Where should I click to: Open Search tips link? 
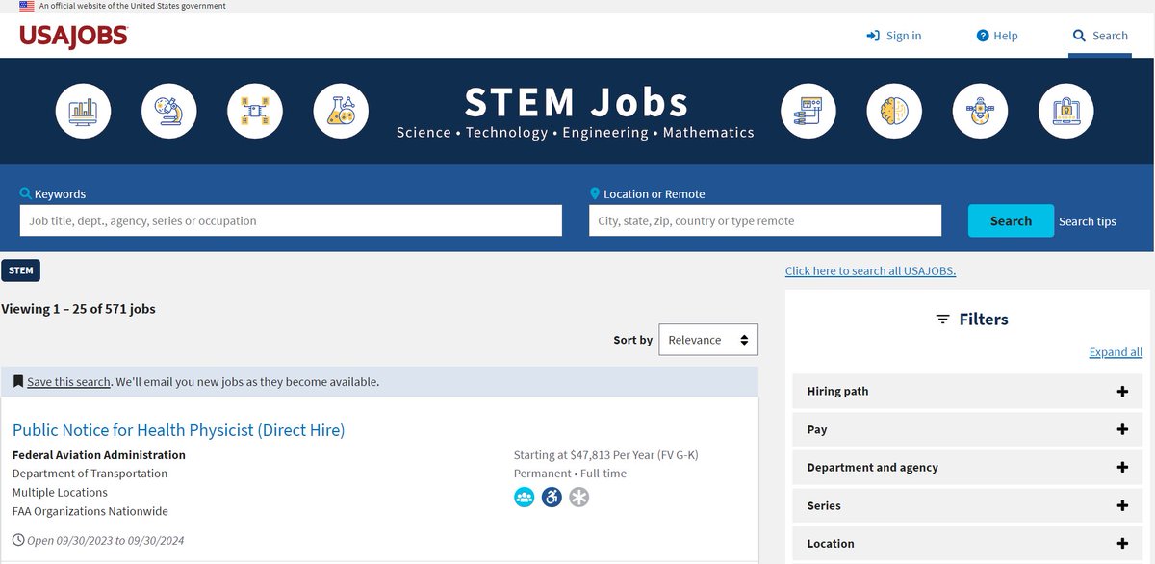click(1088, 221)
